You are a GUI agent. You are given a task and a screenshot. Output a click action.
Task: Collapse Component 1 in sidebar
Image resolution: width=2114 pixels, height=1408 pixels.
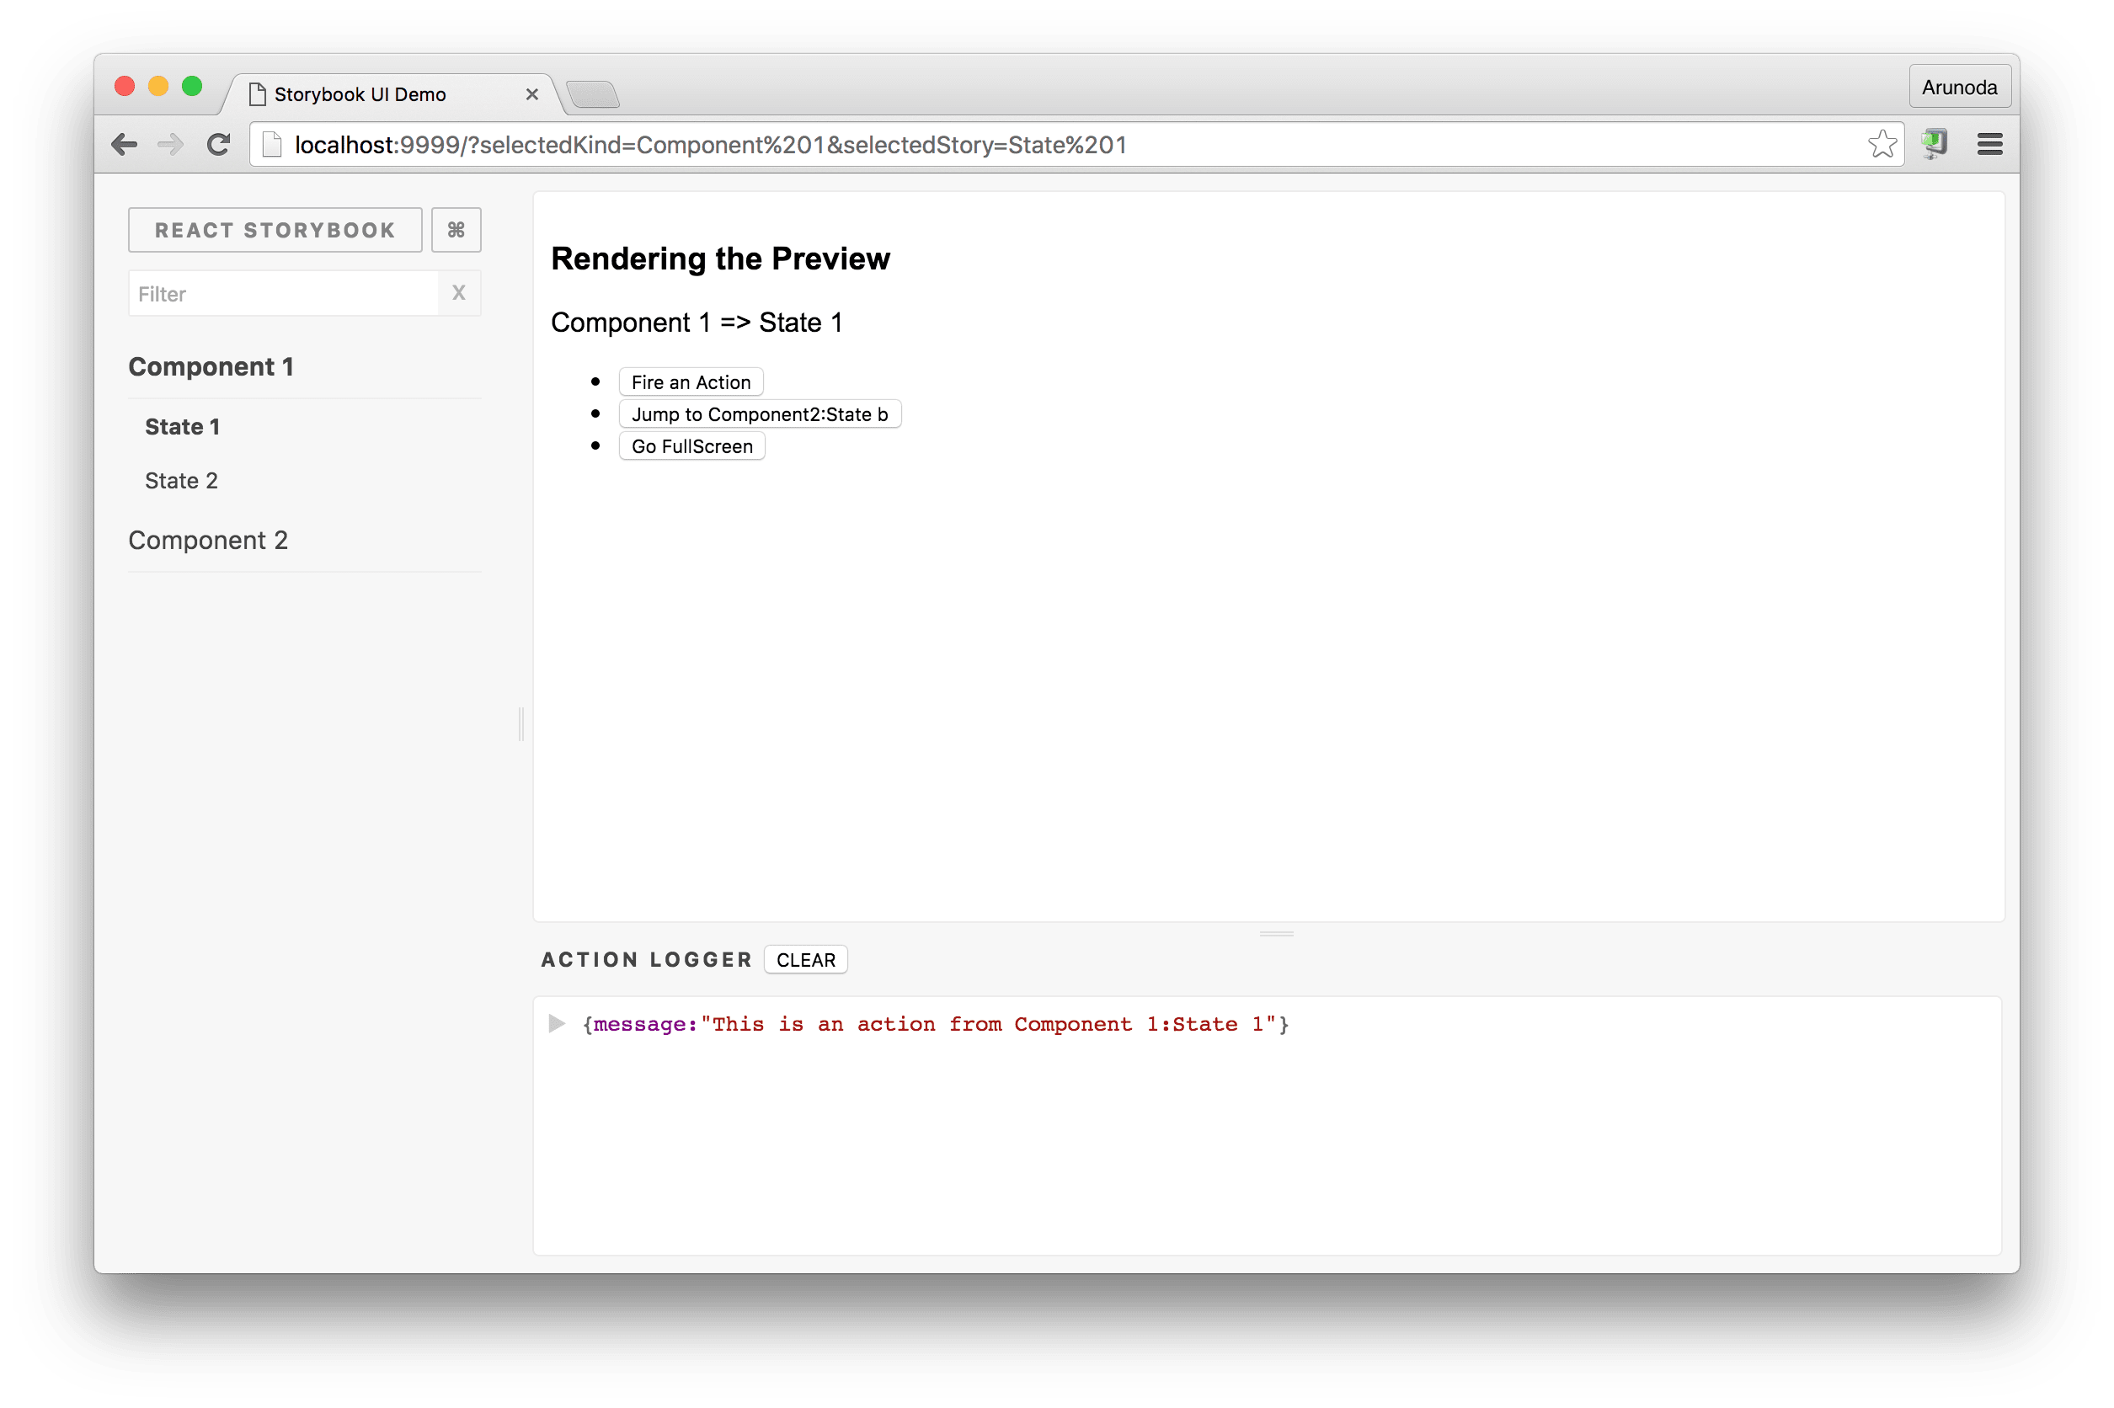[211, 366]
